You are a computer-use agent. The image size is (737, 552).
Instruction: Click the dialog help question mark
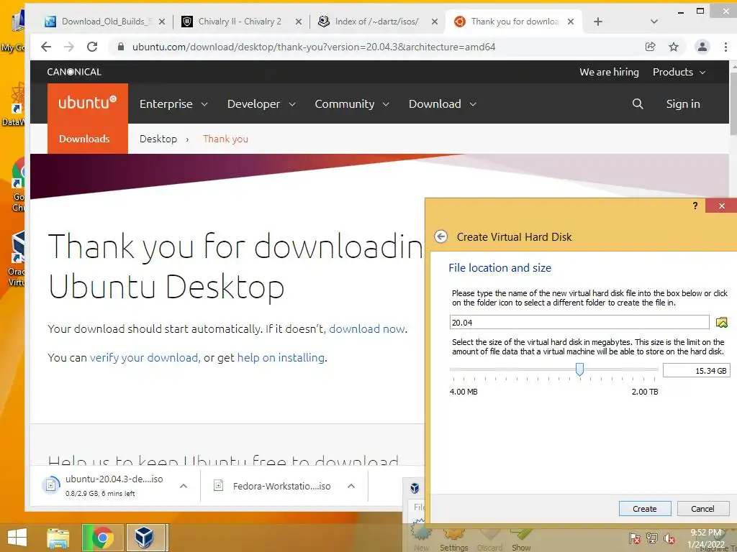click(695, 206)
